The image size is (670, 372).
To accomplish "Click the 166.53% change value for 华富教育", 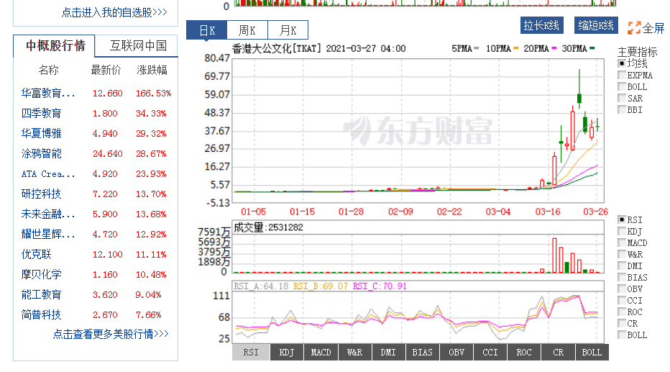I will pyautogui.click(x=153, y=94).
